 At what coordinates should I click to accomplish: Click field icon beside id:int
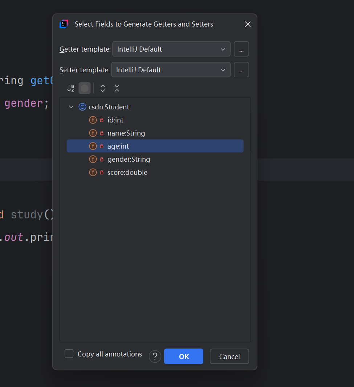(93, 120)
